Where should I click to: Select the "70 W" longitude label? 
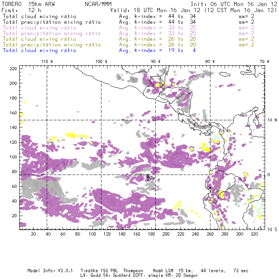coord(264,61)
